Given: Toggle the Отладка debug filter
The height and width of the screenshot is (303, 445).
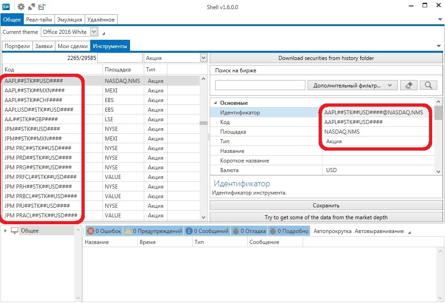Looking at the screenshot, I should point(249,231).
